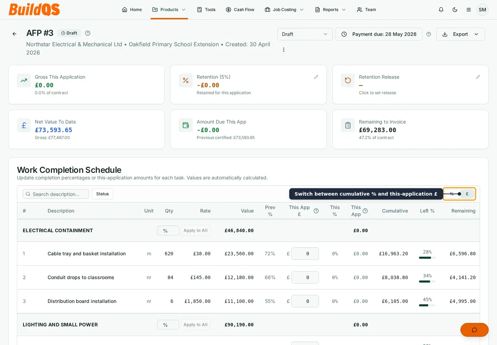Click the Description column header
The height and width of the screenshot is (345, 497).
click(61, 211)
